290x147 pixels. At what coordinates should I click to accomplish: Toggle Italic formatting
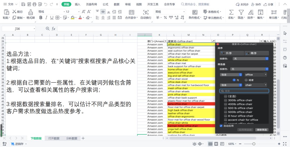click(x=46, y=18)
